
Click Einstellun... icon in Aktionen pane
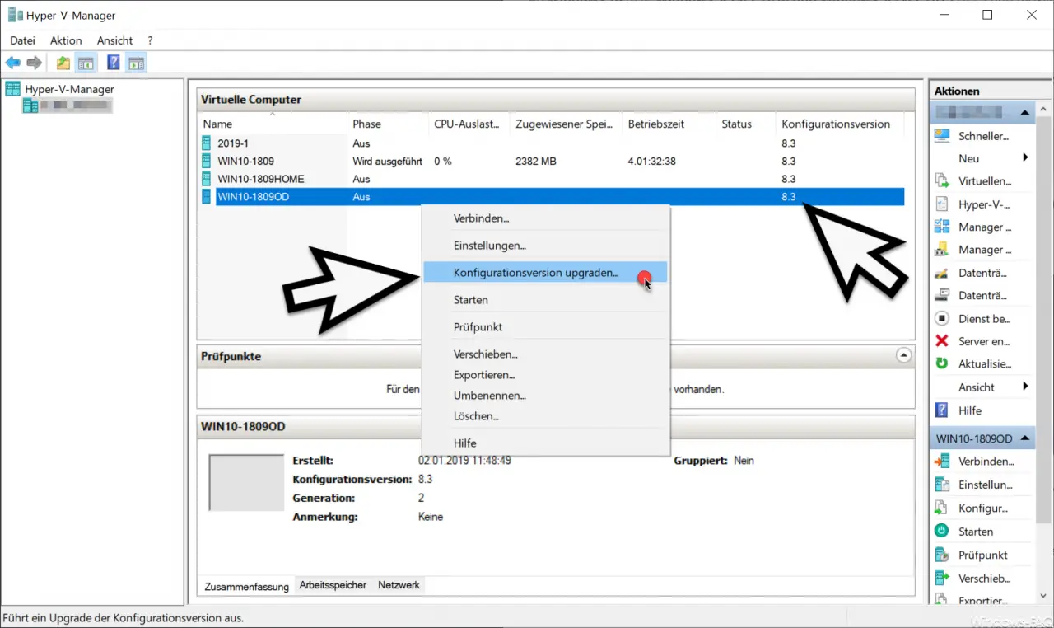[x=942, y=485]
